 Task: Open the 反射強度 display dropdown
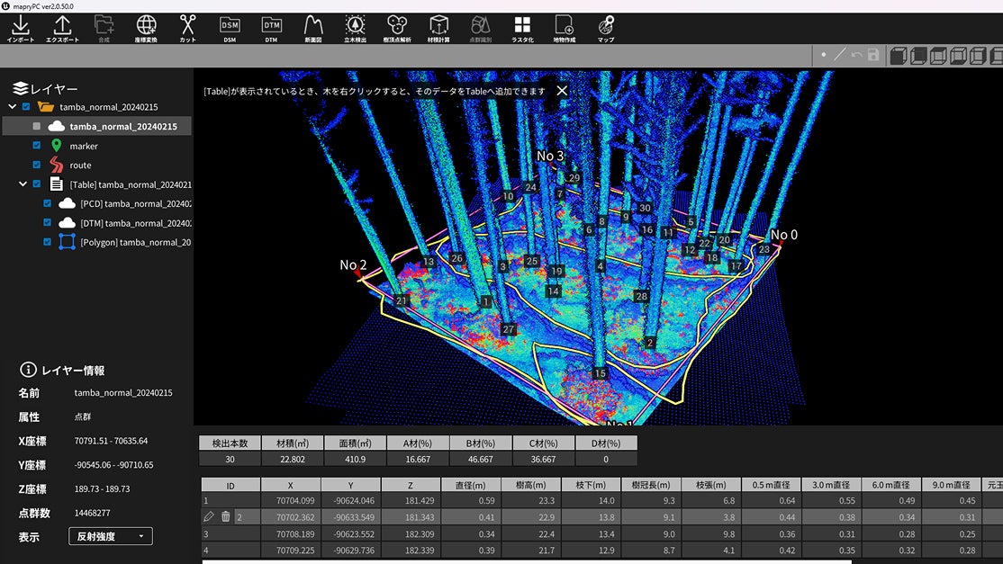point(111,536)
